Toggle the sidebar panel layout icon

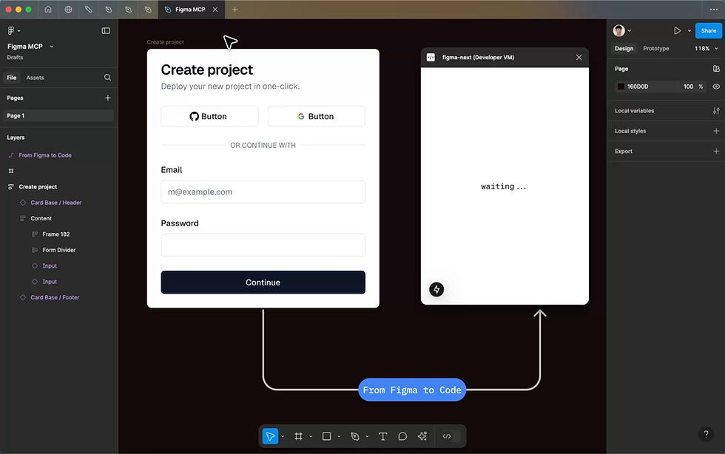106,30
